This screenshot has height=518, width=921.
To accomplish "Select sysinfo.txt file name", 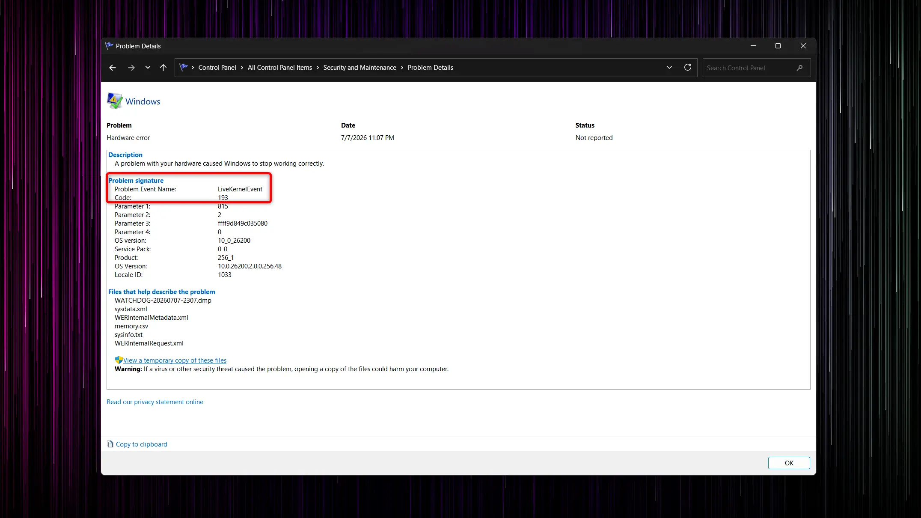I will [x=128, y=335].
